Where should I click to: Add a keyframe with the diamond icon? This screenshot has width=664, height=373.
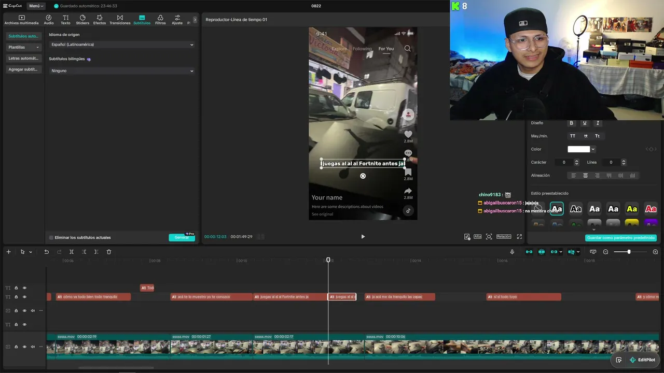click(x=651, y=149)
